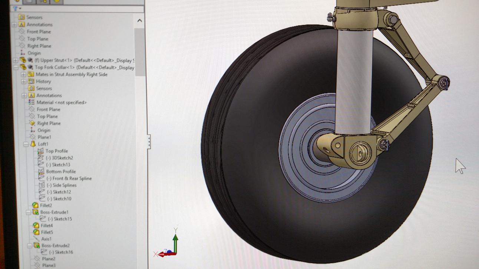
Task: Select the (-) Sketch13 item
Action: [x=58, y=165]
